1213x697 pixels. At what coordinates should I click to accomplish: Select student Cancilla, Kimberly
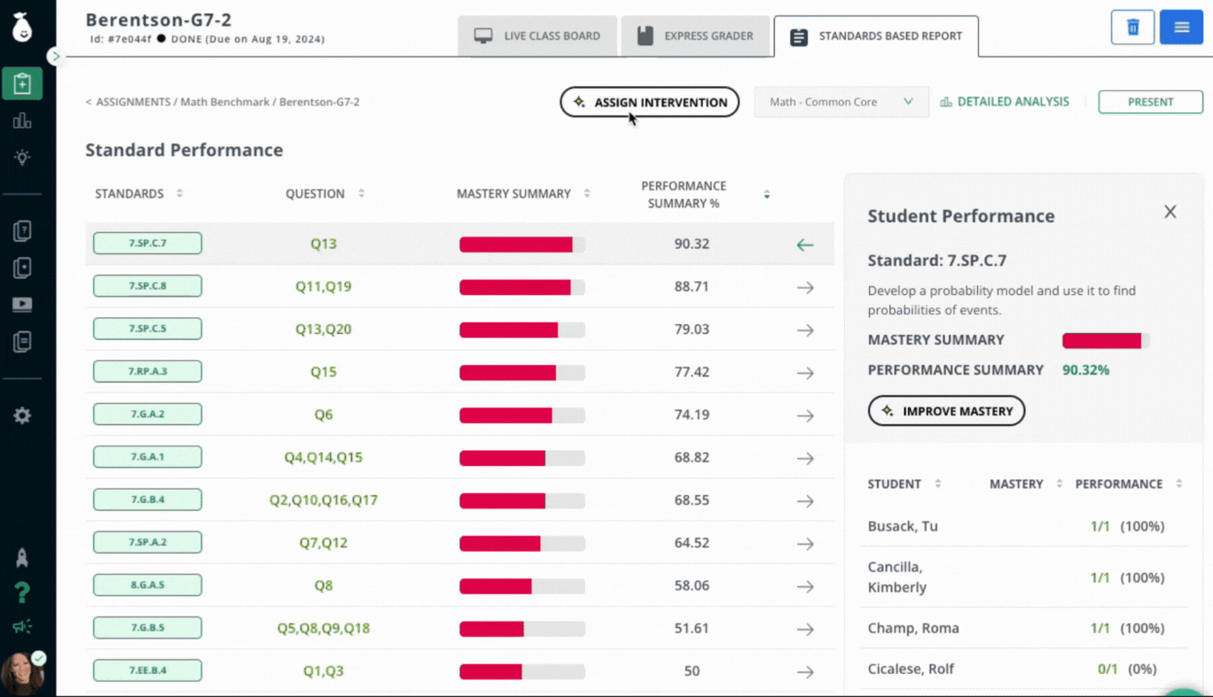pos(897,577)
